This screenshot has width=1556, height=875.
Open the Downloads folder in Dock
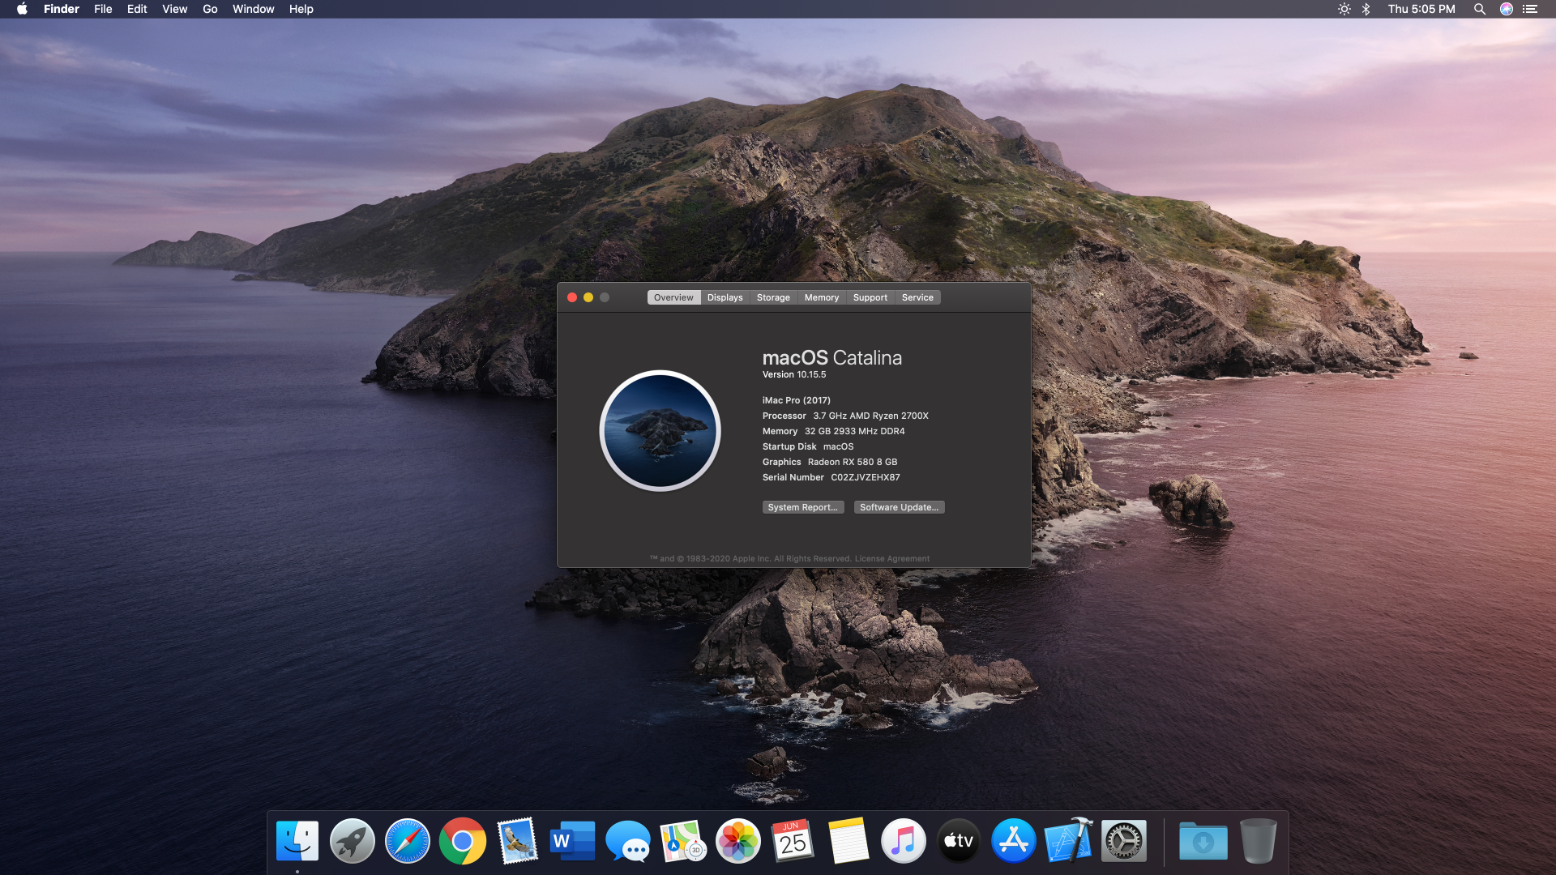click(1203, 841)
